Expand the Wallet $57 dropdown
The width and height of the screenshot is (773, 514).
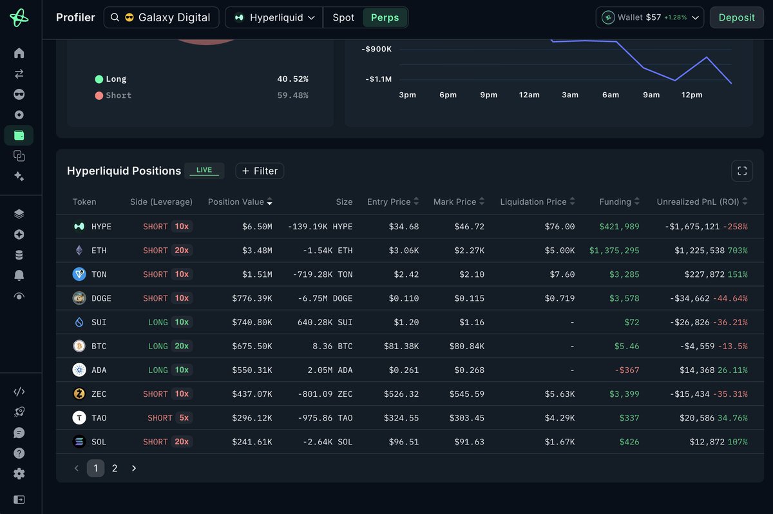coord(650,17)
